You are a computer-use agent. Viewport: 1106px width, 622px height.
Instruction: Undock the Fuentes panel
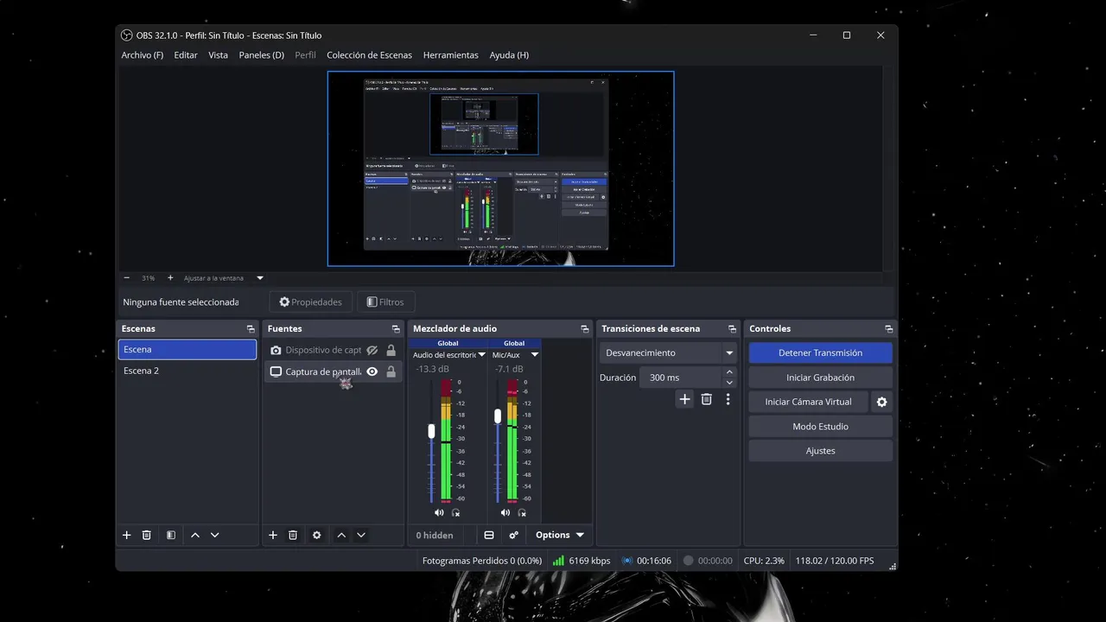[x=396, y=329]
